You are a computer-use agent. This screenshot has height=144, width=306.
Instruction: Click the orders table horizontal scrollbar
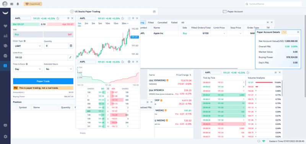[x=189, y=69]
